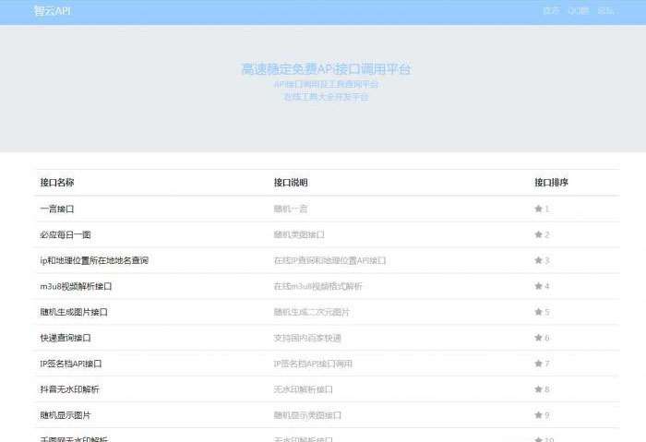The height and width of the screenshot is (442, 646).
Task: Click the star icon beside rank 2
Action: tap(539, 234)
